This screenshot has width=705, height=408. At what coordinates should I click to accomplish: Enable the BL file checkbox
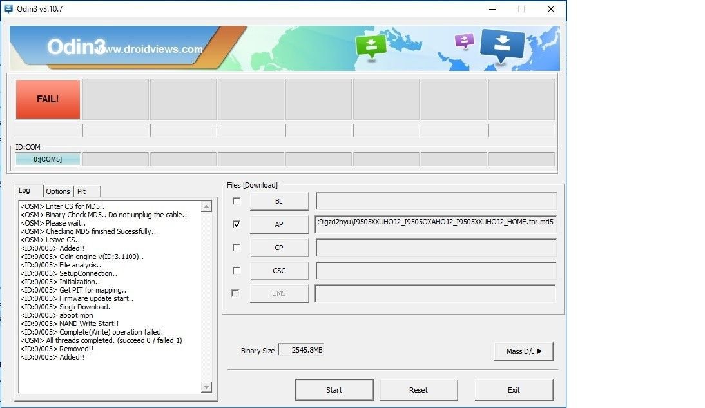click(237, 201)
